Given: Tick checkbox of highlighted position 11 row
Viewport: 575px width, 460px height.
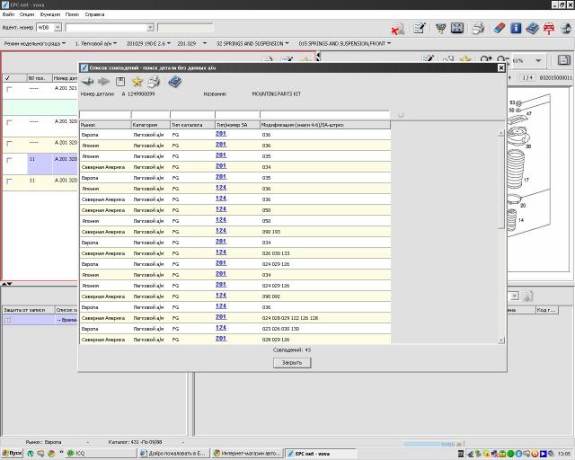Looking at the screenshot, I should pos(10,160).
